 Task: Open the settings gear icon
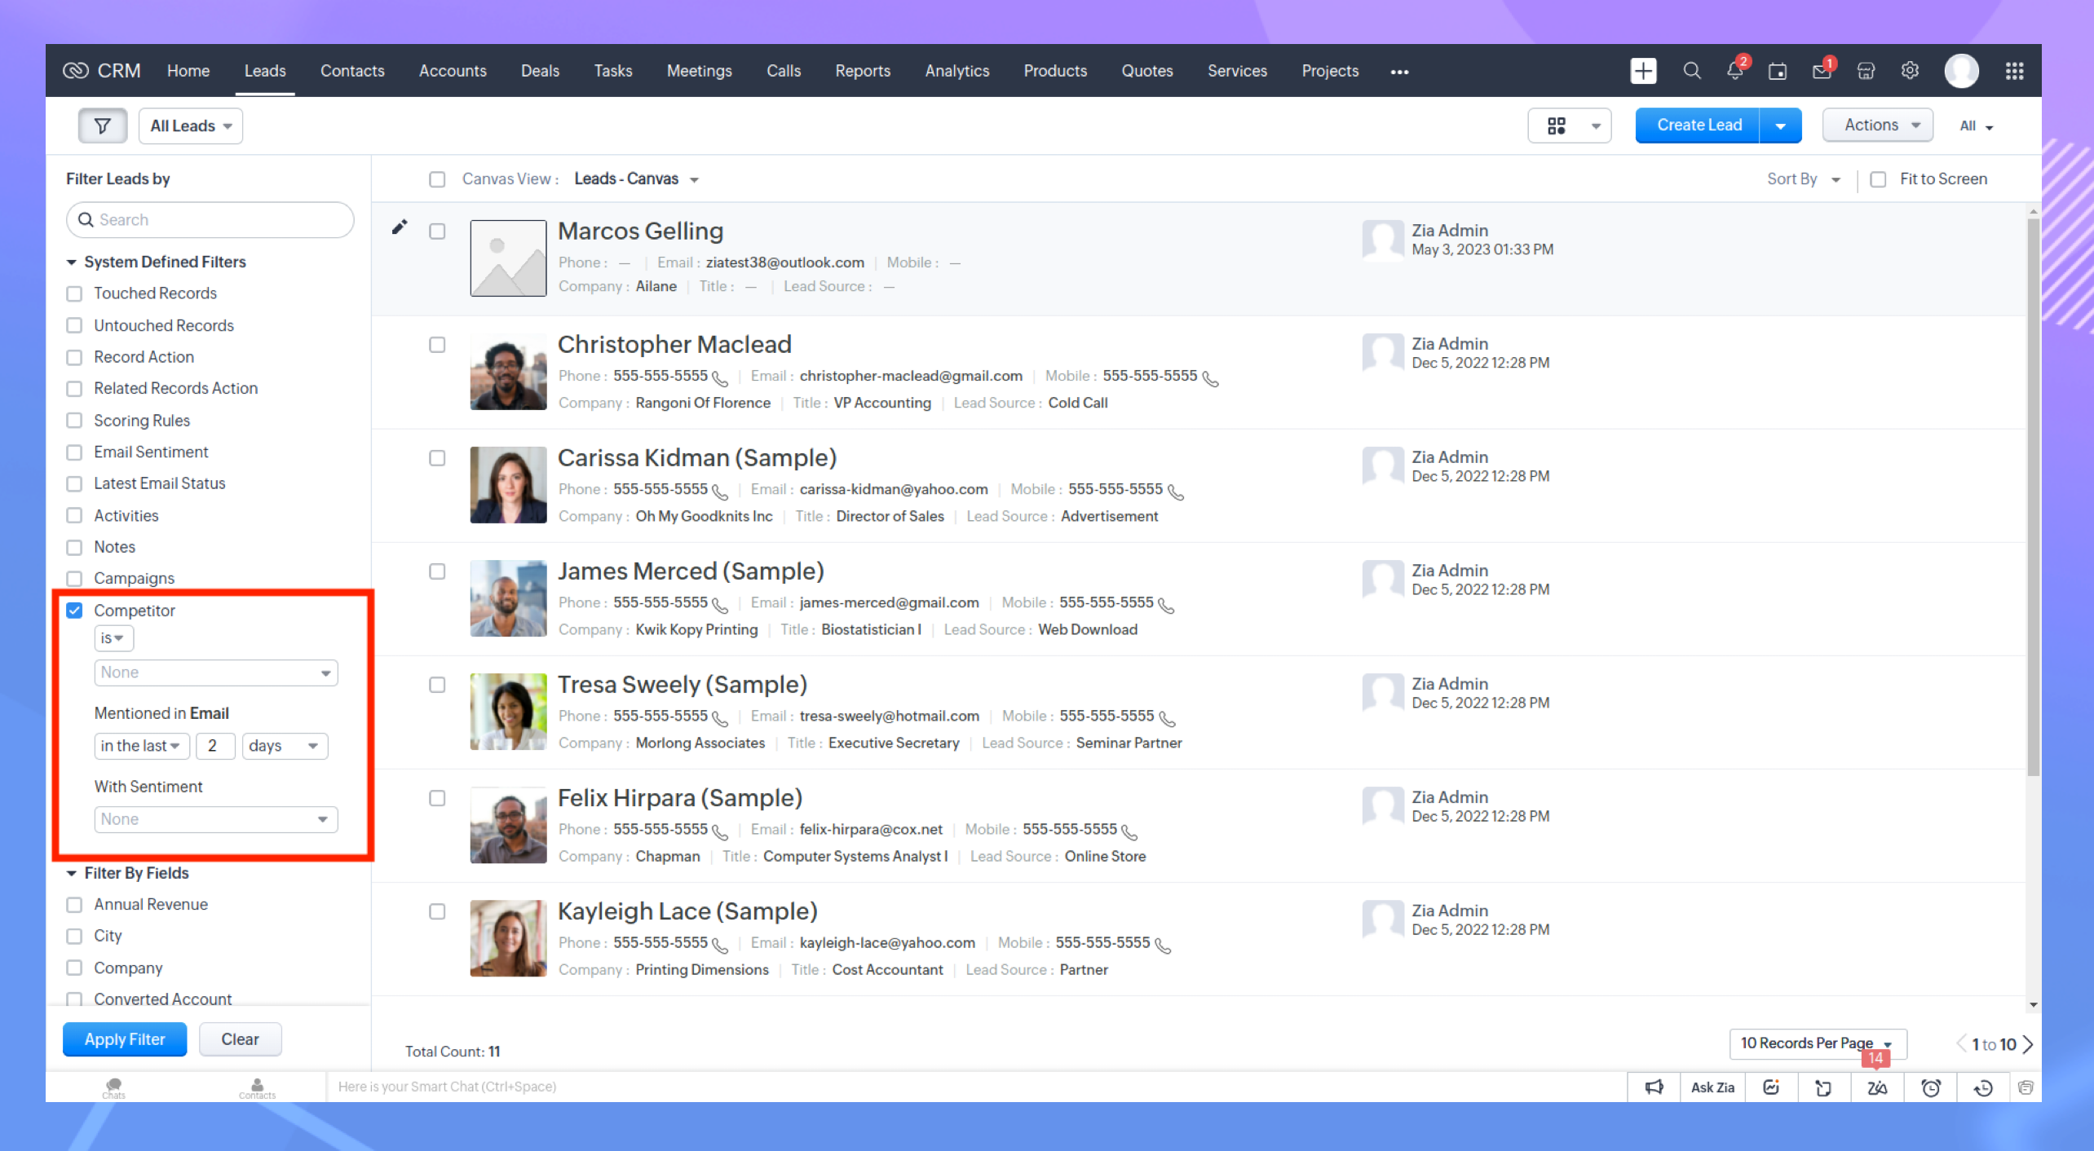pos(1910,71)
